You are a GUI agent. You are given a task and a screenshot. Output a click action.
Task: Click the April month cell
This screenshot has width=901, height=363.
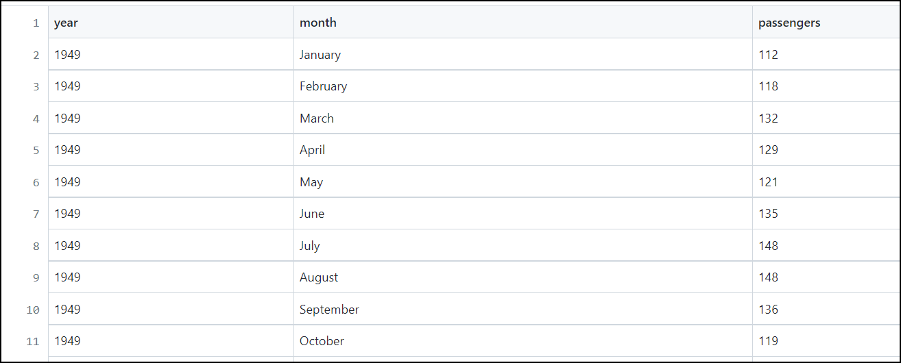click(312, 150)
